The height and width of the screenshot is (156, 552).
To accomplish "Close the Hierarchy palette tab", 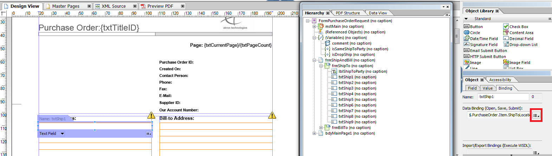I will click(327, 13).
